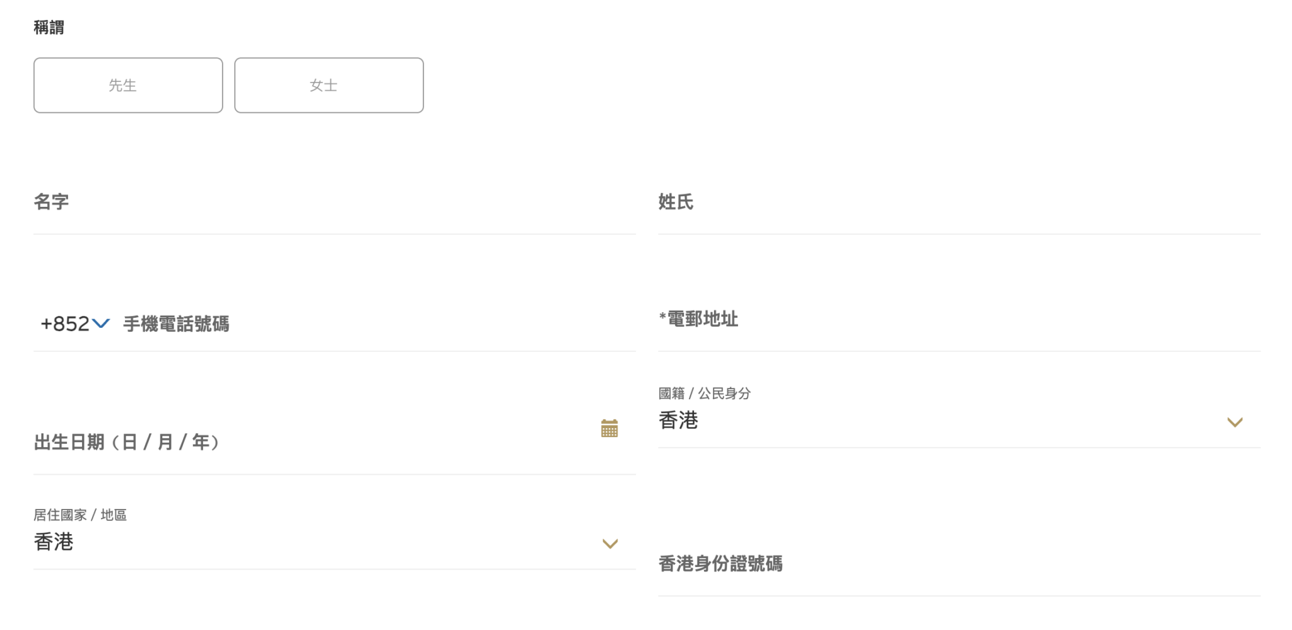
Task: Click the gold chevron in residence field
Action: pyautogui.click(x=610, y=544)
